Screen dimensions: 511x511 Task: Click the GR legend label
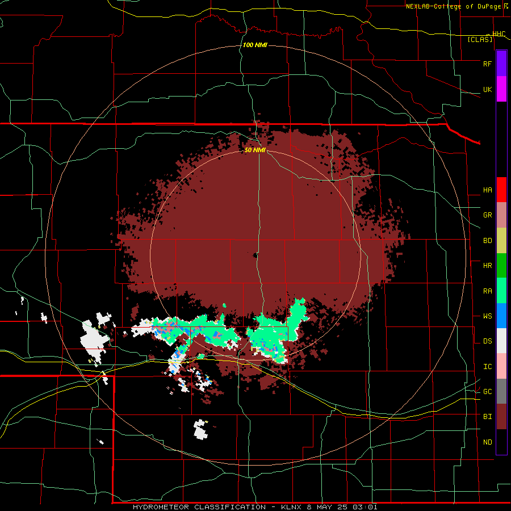tap(487, 215)
